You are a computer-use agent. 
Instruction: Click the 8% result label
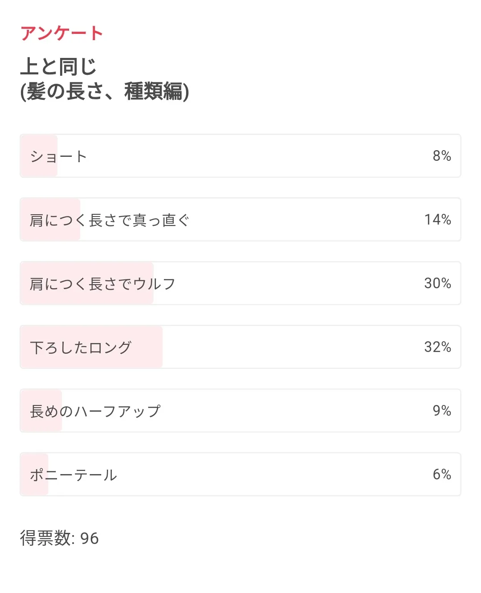[442, 156]
